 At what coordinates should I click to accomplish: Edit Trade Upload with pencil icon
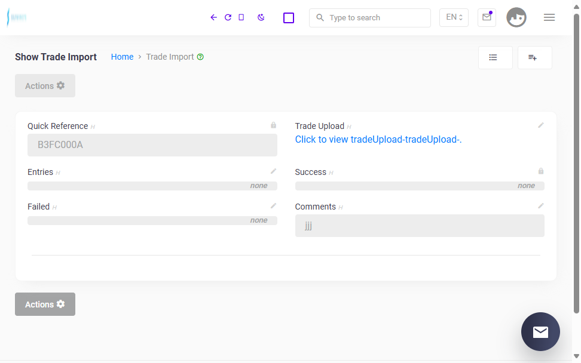(x=541, y=125)
